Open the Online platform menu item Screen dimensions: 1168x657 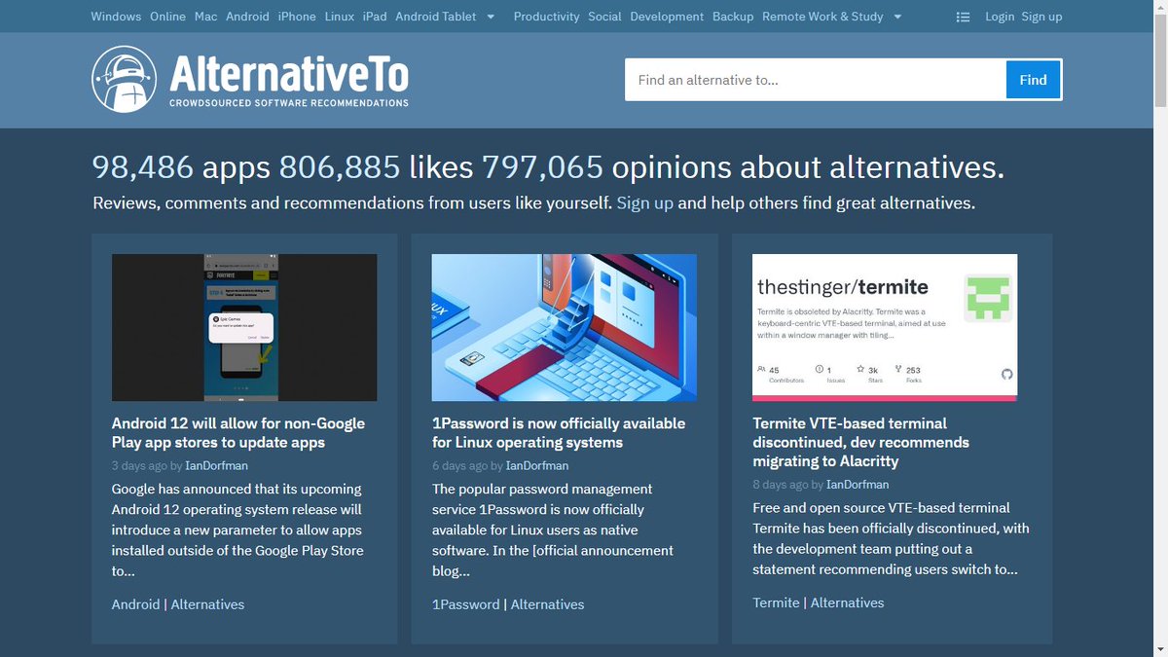168,17
